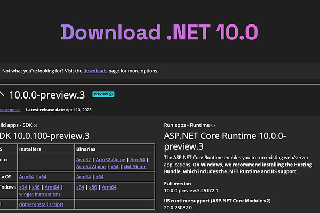Image resolution: width=320 pixels, height=213 pixels.
Task: Download macOS Arm64 binaries
Action: tap(84, 177)
